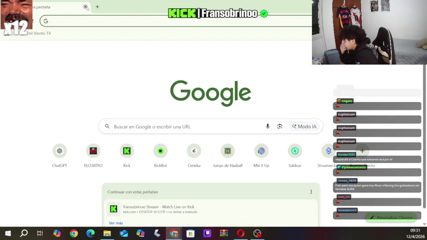427x240 pixels.
Task: Open the KickBot shortcut icon
Action: pos(160,151)
